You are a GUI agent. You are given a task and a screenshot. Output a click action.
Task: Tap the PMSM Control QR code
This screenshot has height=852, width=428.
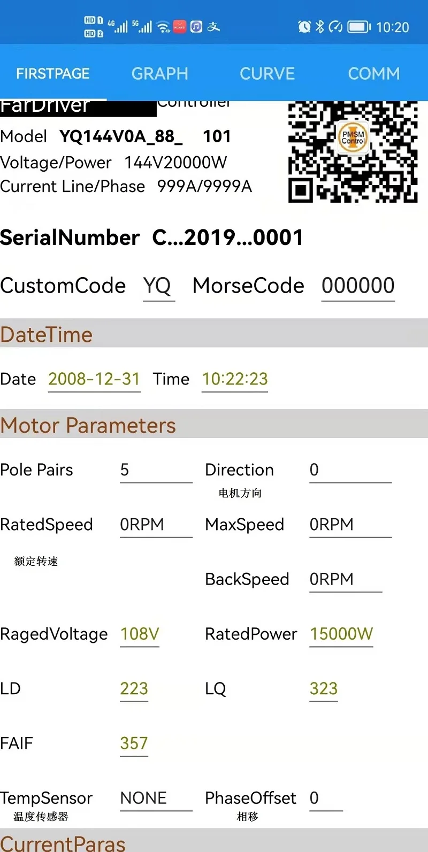point(353,152)
